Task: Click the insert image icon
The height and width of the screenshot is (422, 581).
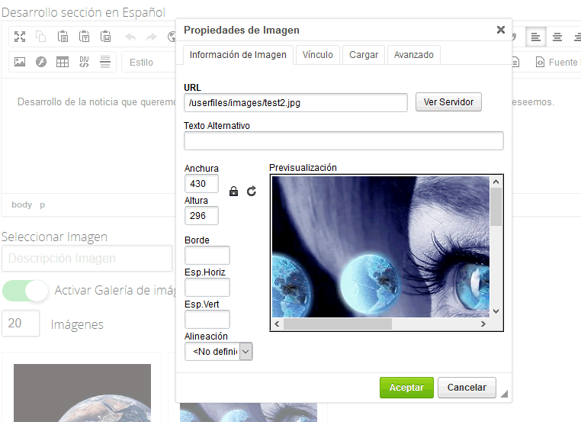Action: click(x=20, y=62)
